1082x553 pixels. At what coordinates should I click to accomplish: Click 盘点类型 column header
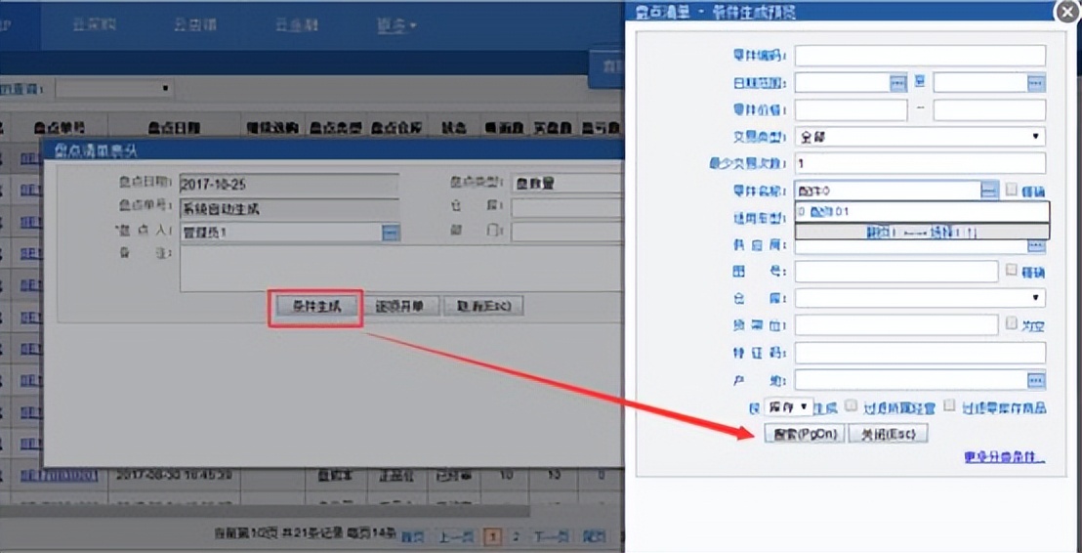click(336, 128)
